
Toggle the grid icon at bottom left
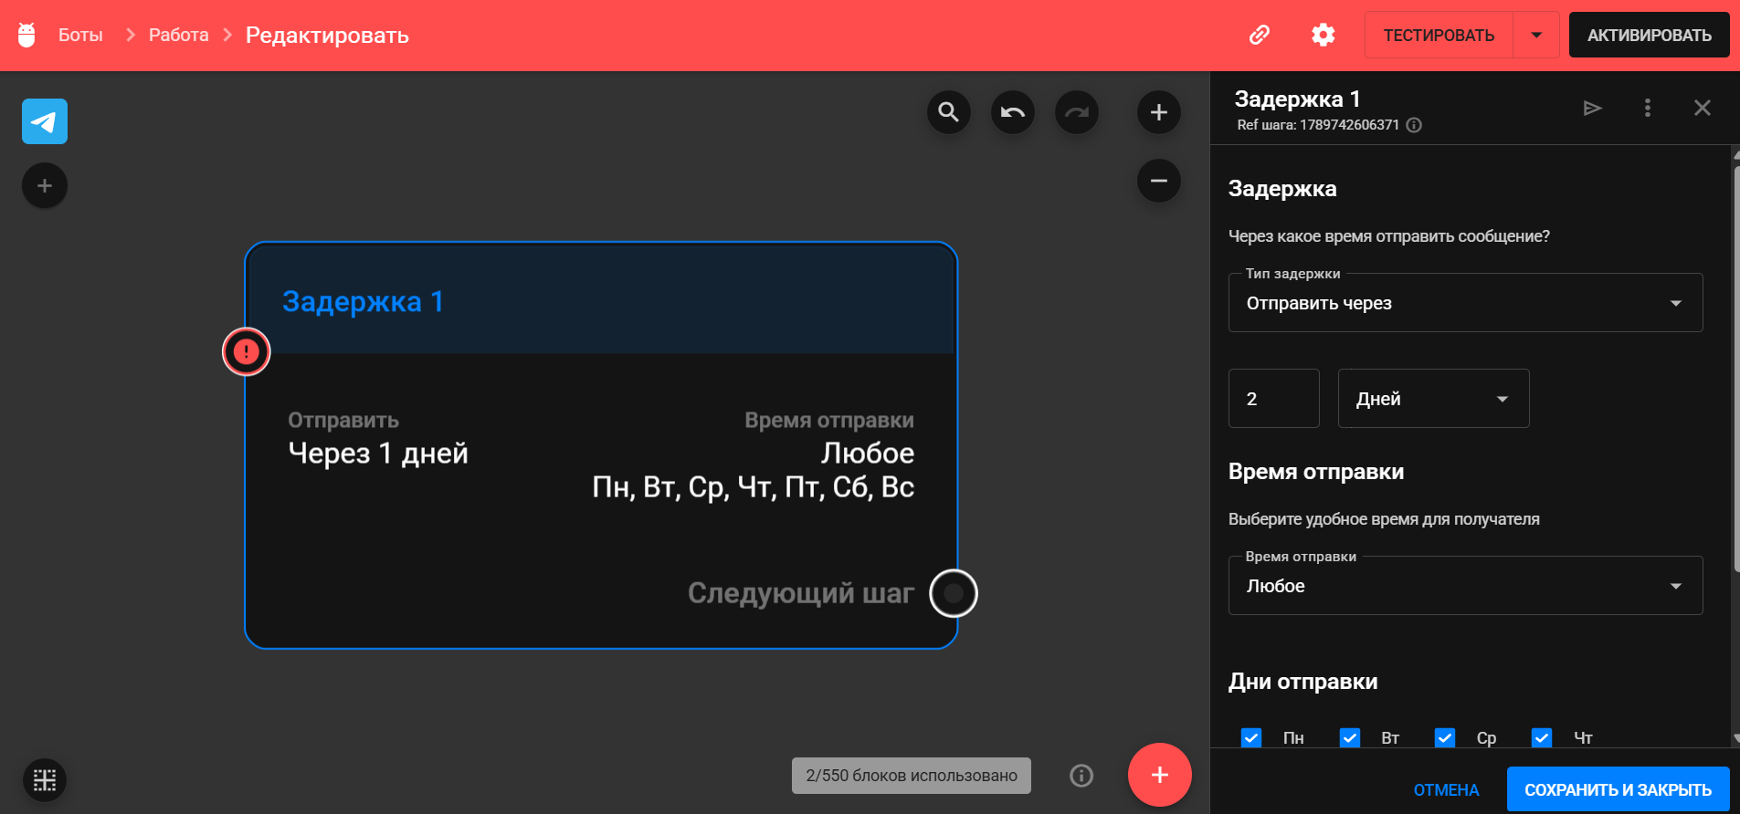pos(45,780)
